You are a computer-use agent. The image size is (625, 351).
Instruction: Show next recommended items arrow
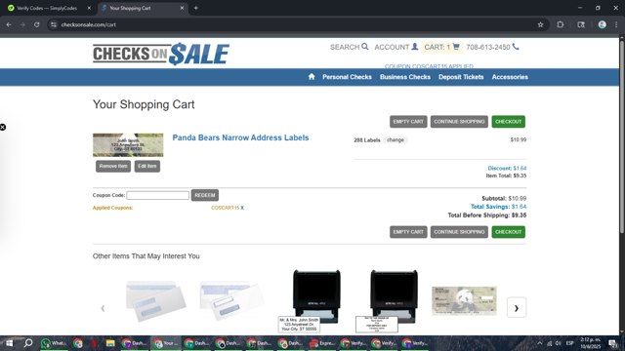coord(517,308)
